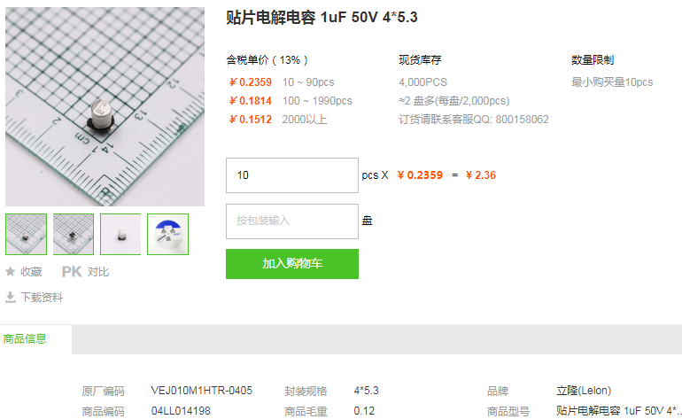This screenshot has width=682, height=419.
Task: Click the 按包装输入 reel quantity field
Action: 292,221
